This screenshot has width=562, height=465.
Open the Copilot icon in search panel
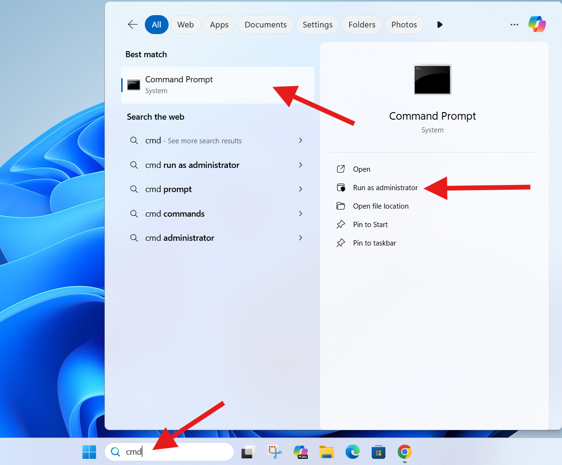coord(537,24)
